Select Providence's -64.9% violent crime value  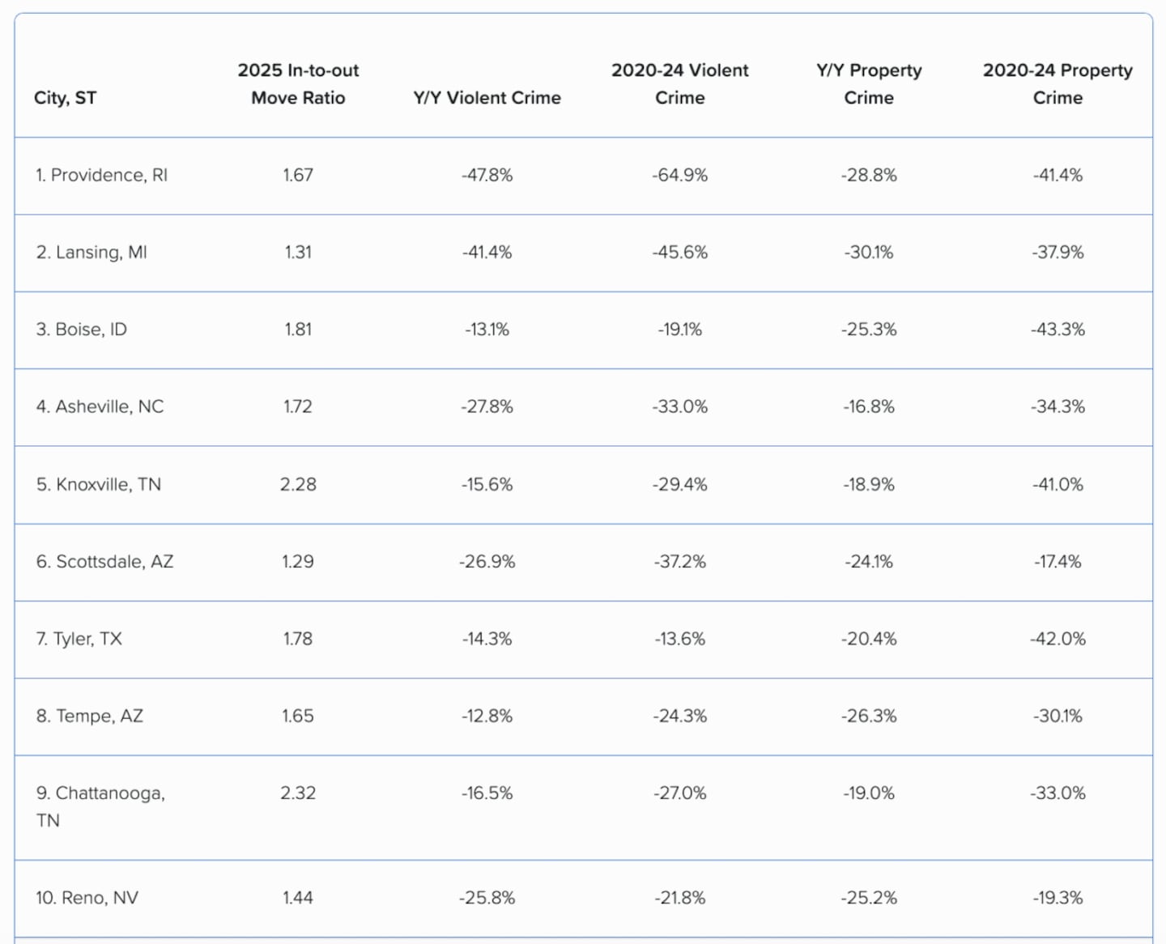pyautogui.click(x=679, y=175)
